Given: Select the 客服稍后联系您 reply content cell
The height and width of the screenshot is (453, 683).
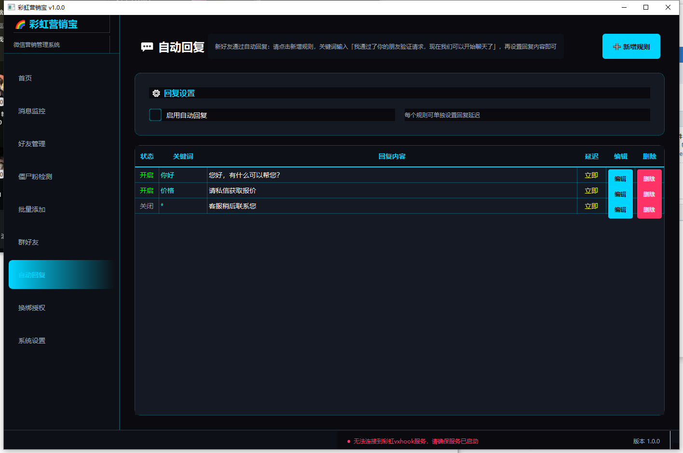Looking at the screenshot, I should (392, 206).
